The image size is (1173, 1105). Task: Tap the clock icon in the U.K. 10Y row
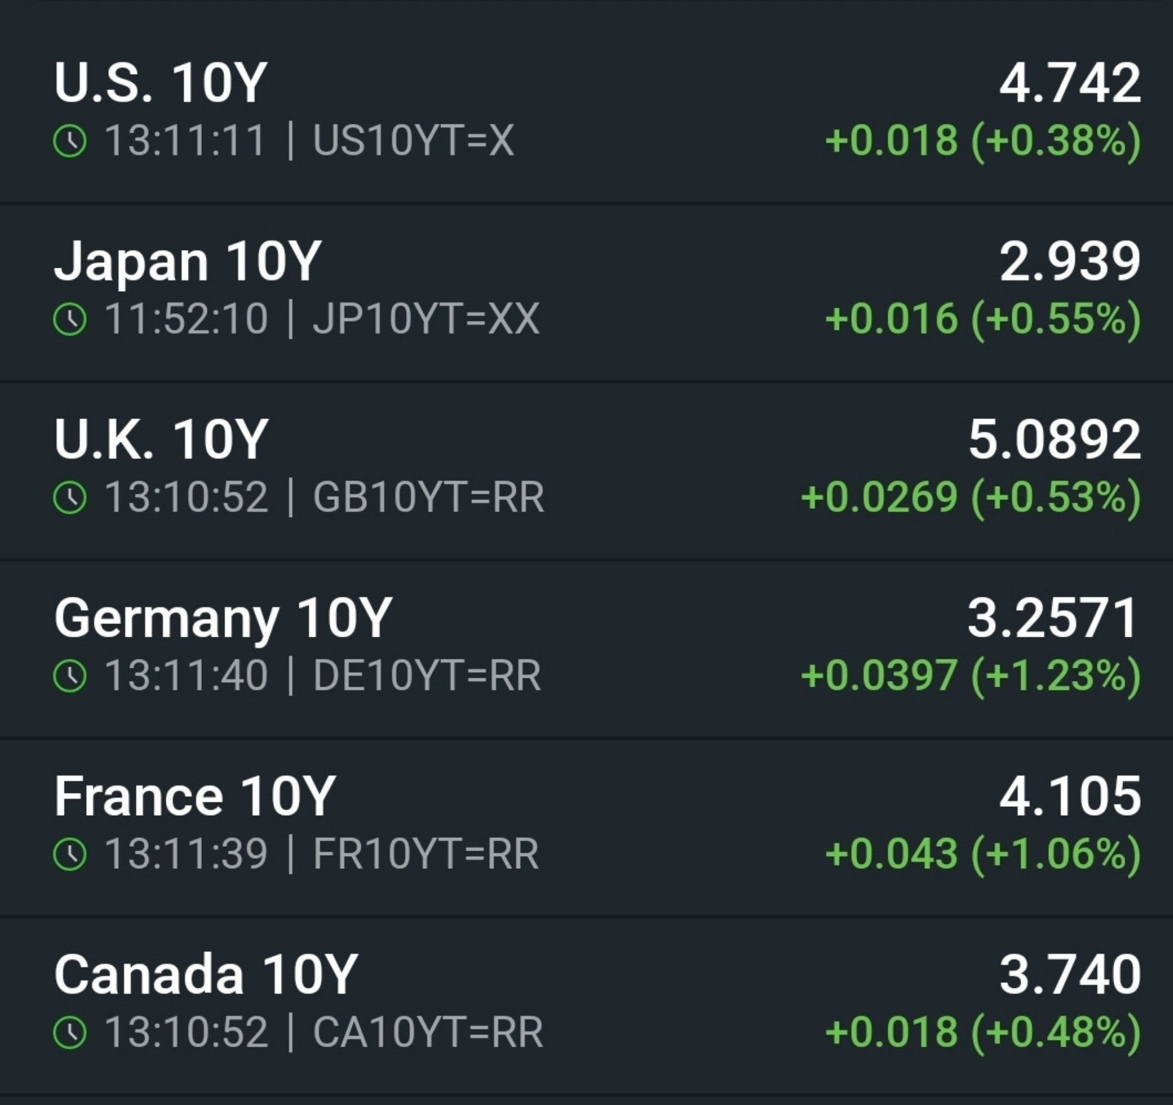(70, 497)
